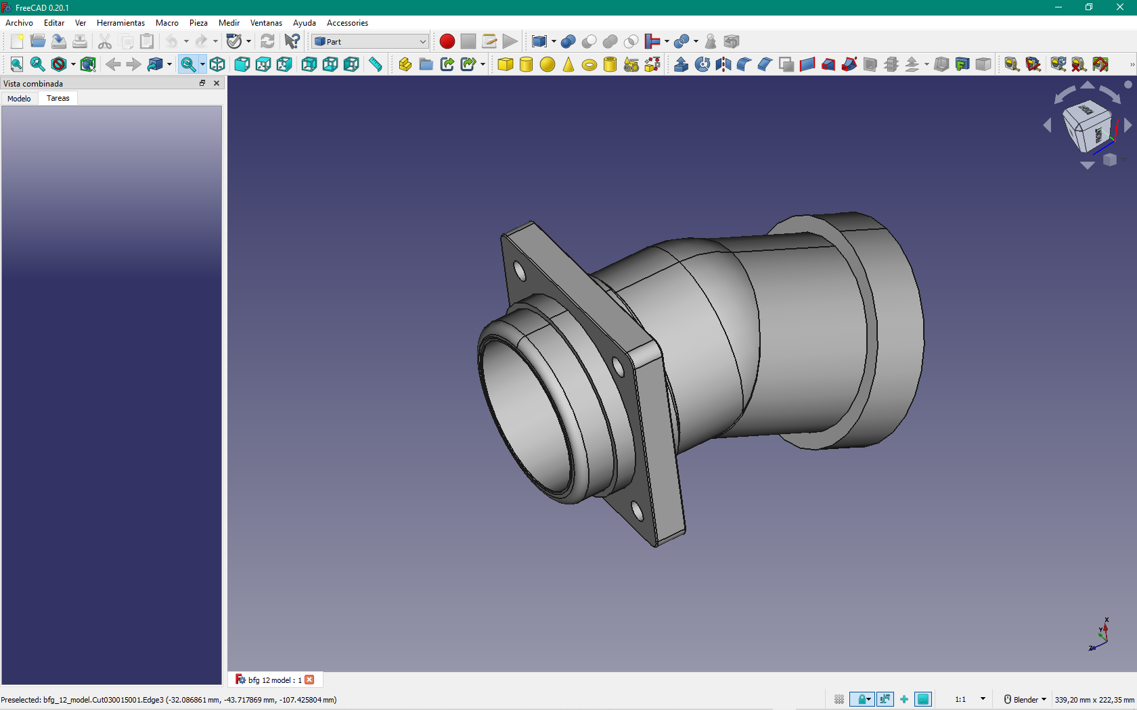The width and height of the screenshot is (1137, 710).
Task: Select the Revolve tool icon
Action: (702, 64)
